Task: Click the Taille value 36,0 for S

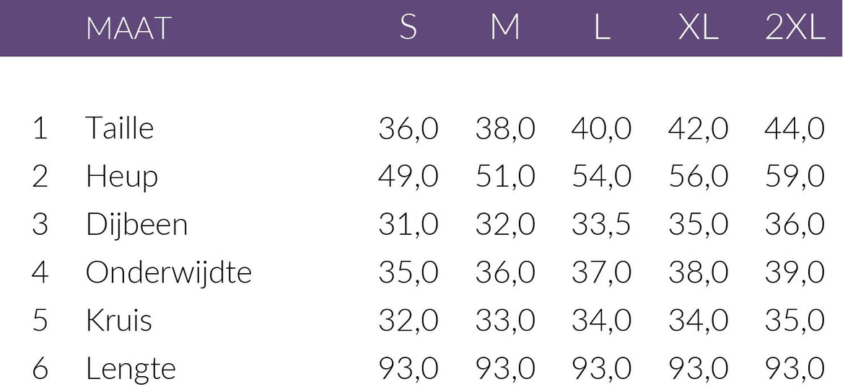Action: pyautogui.click(x=408, y=129)
